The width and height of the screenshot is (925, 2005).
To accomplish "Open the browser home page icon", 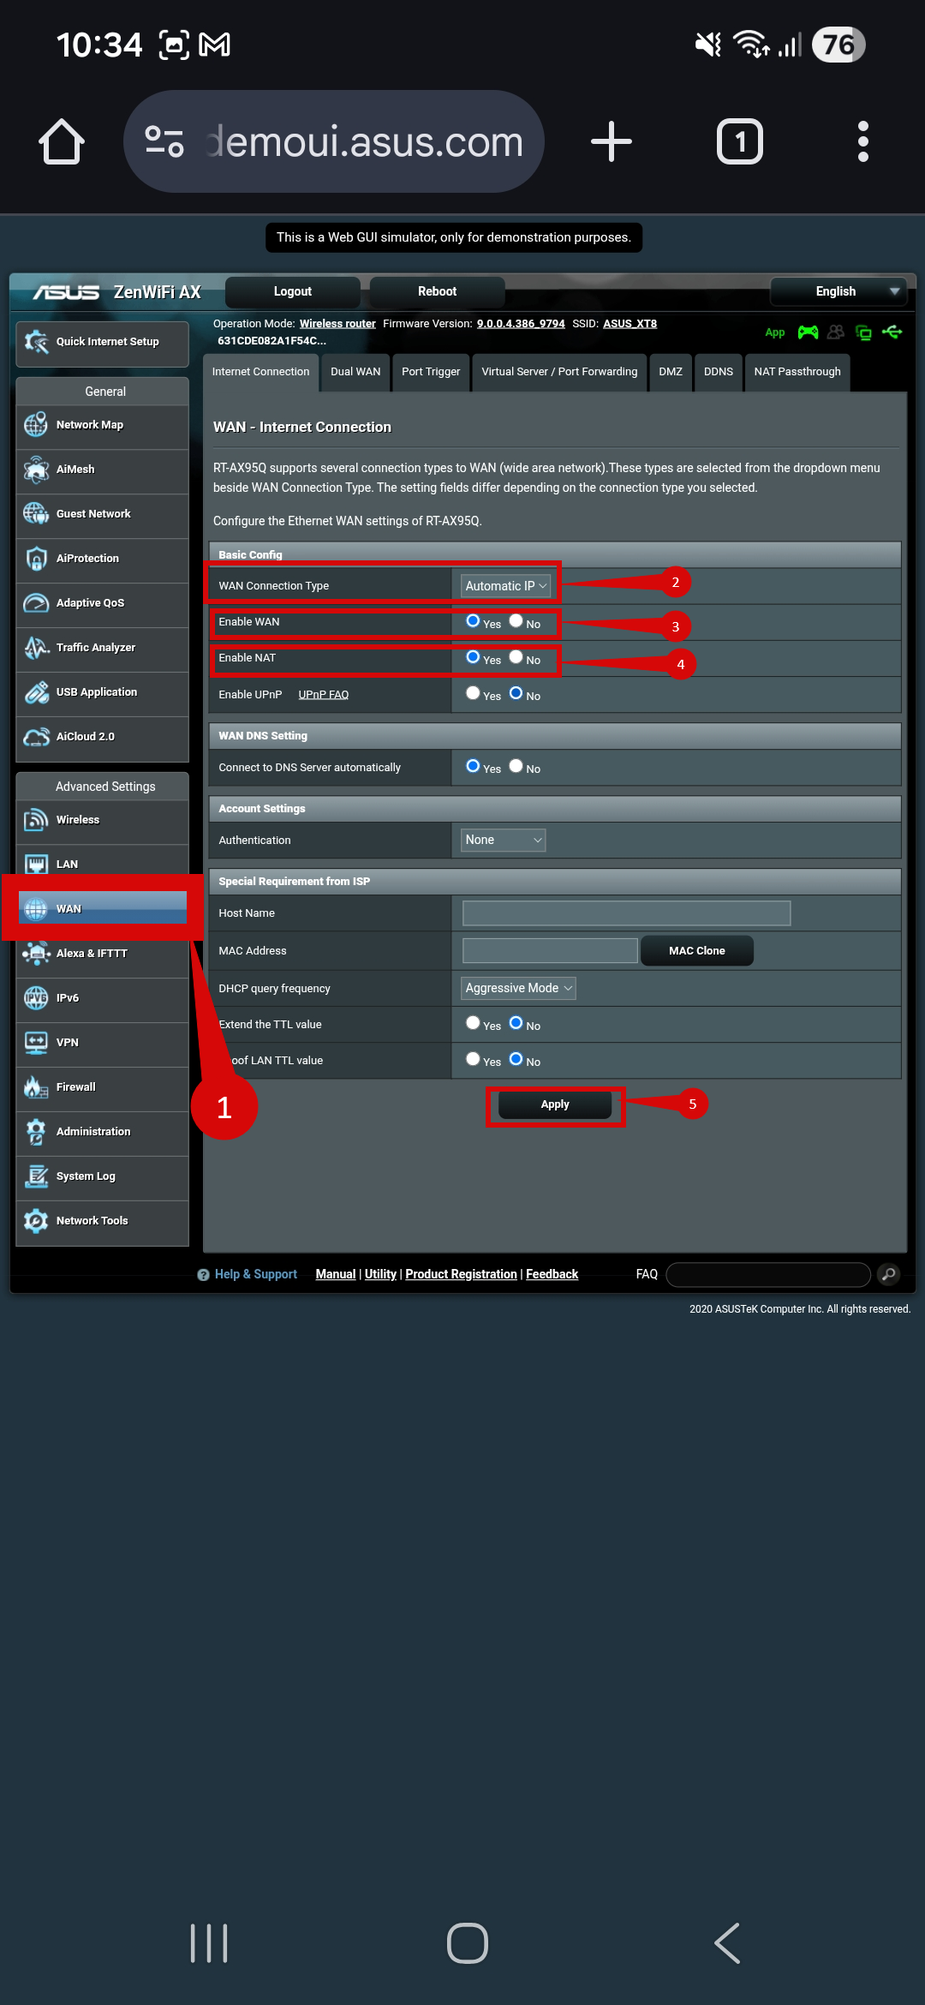I will [x=62, y=141].
